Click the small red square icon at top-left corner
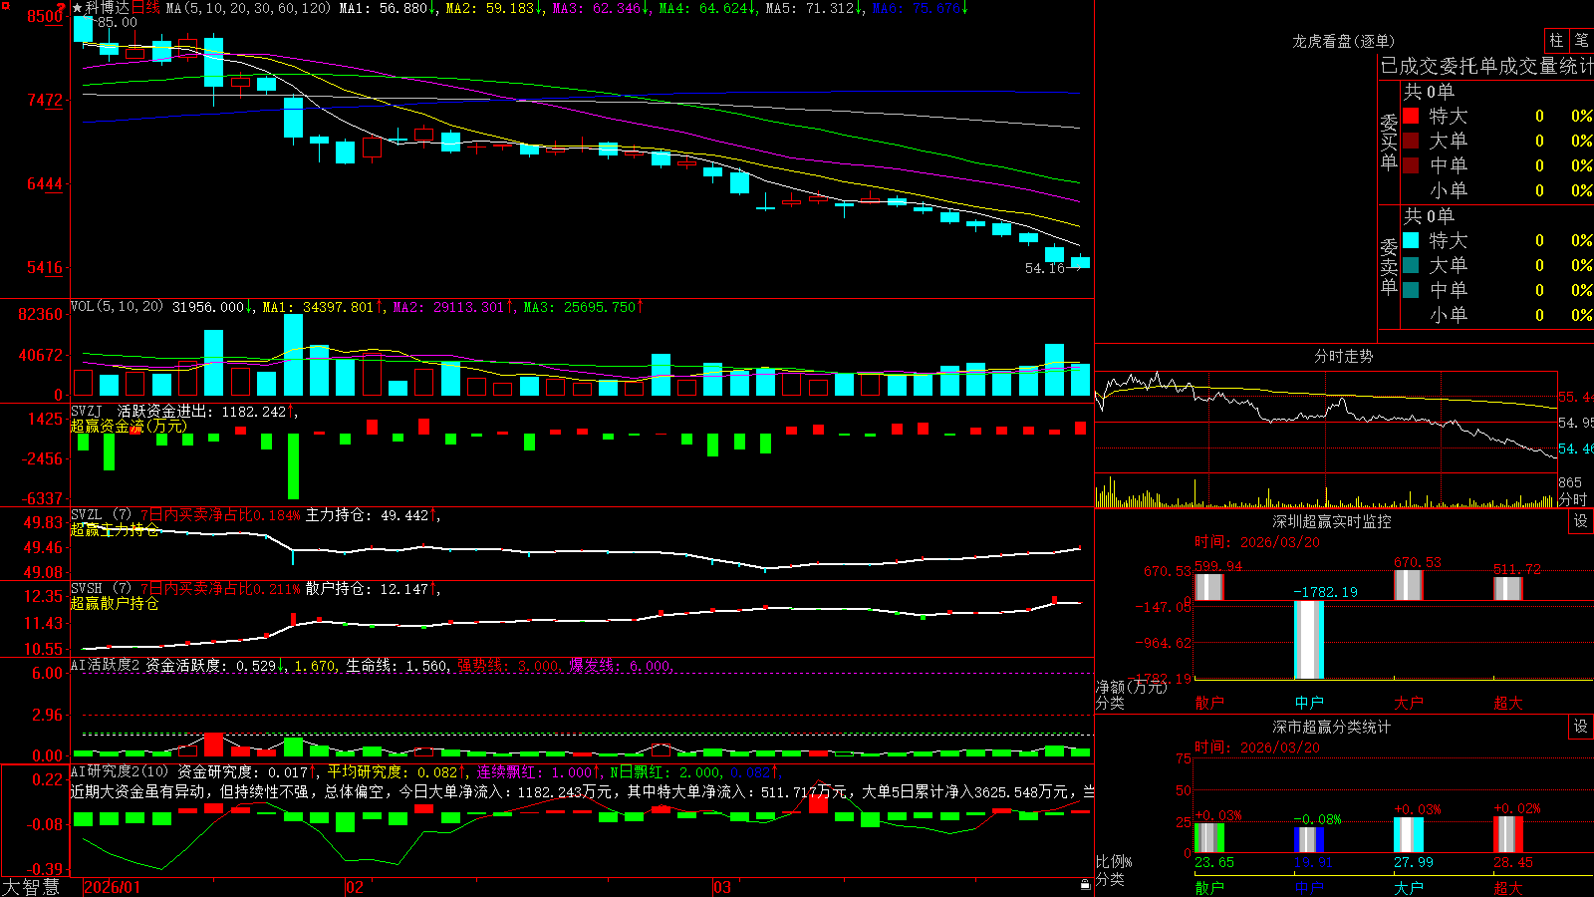 click(4, 4)
